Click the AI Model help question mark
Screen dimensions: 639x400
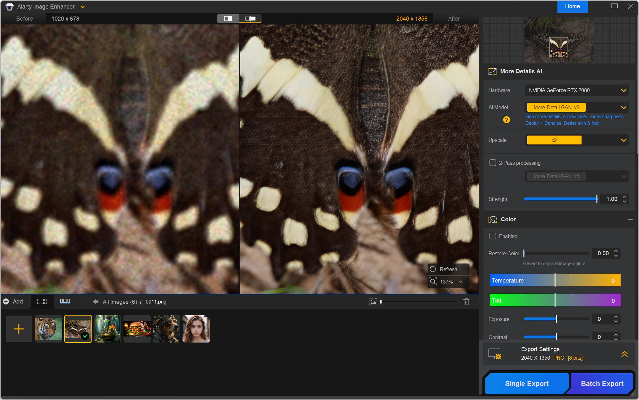tap(507, 120)
